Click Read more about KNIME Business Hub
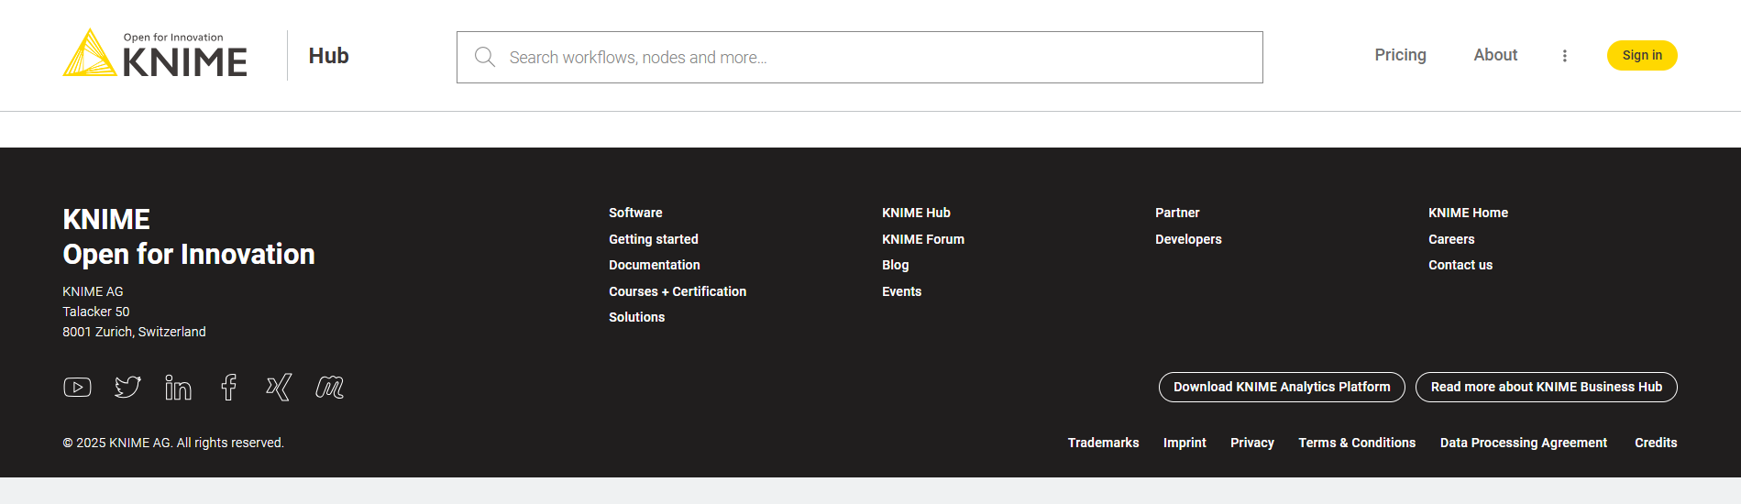1741x504 pixels. tap(1546, 387)
